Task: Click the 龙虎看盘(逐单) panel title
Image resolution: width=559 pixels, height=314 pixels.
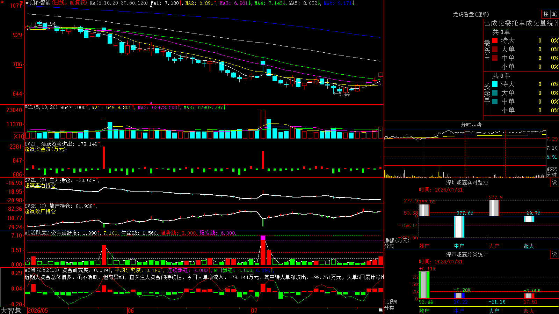Action: [471, 14]
